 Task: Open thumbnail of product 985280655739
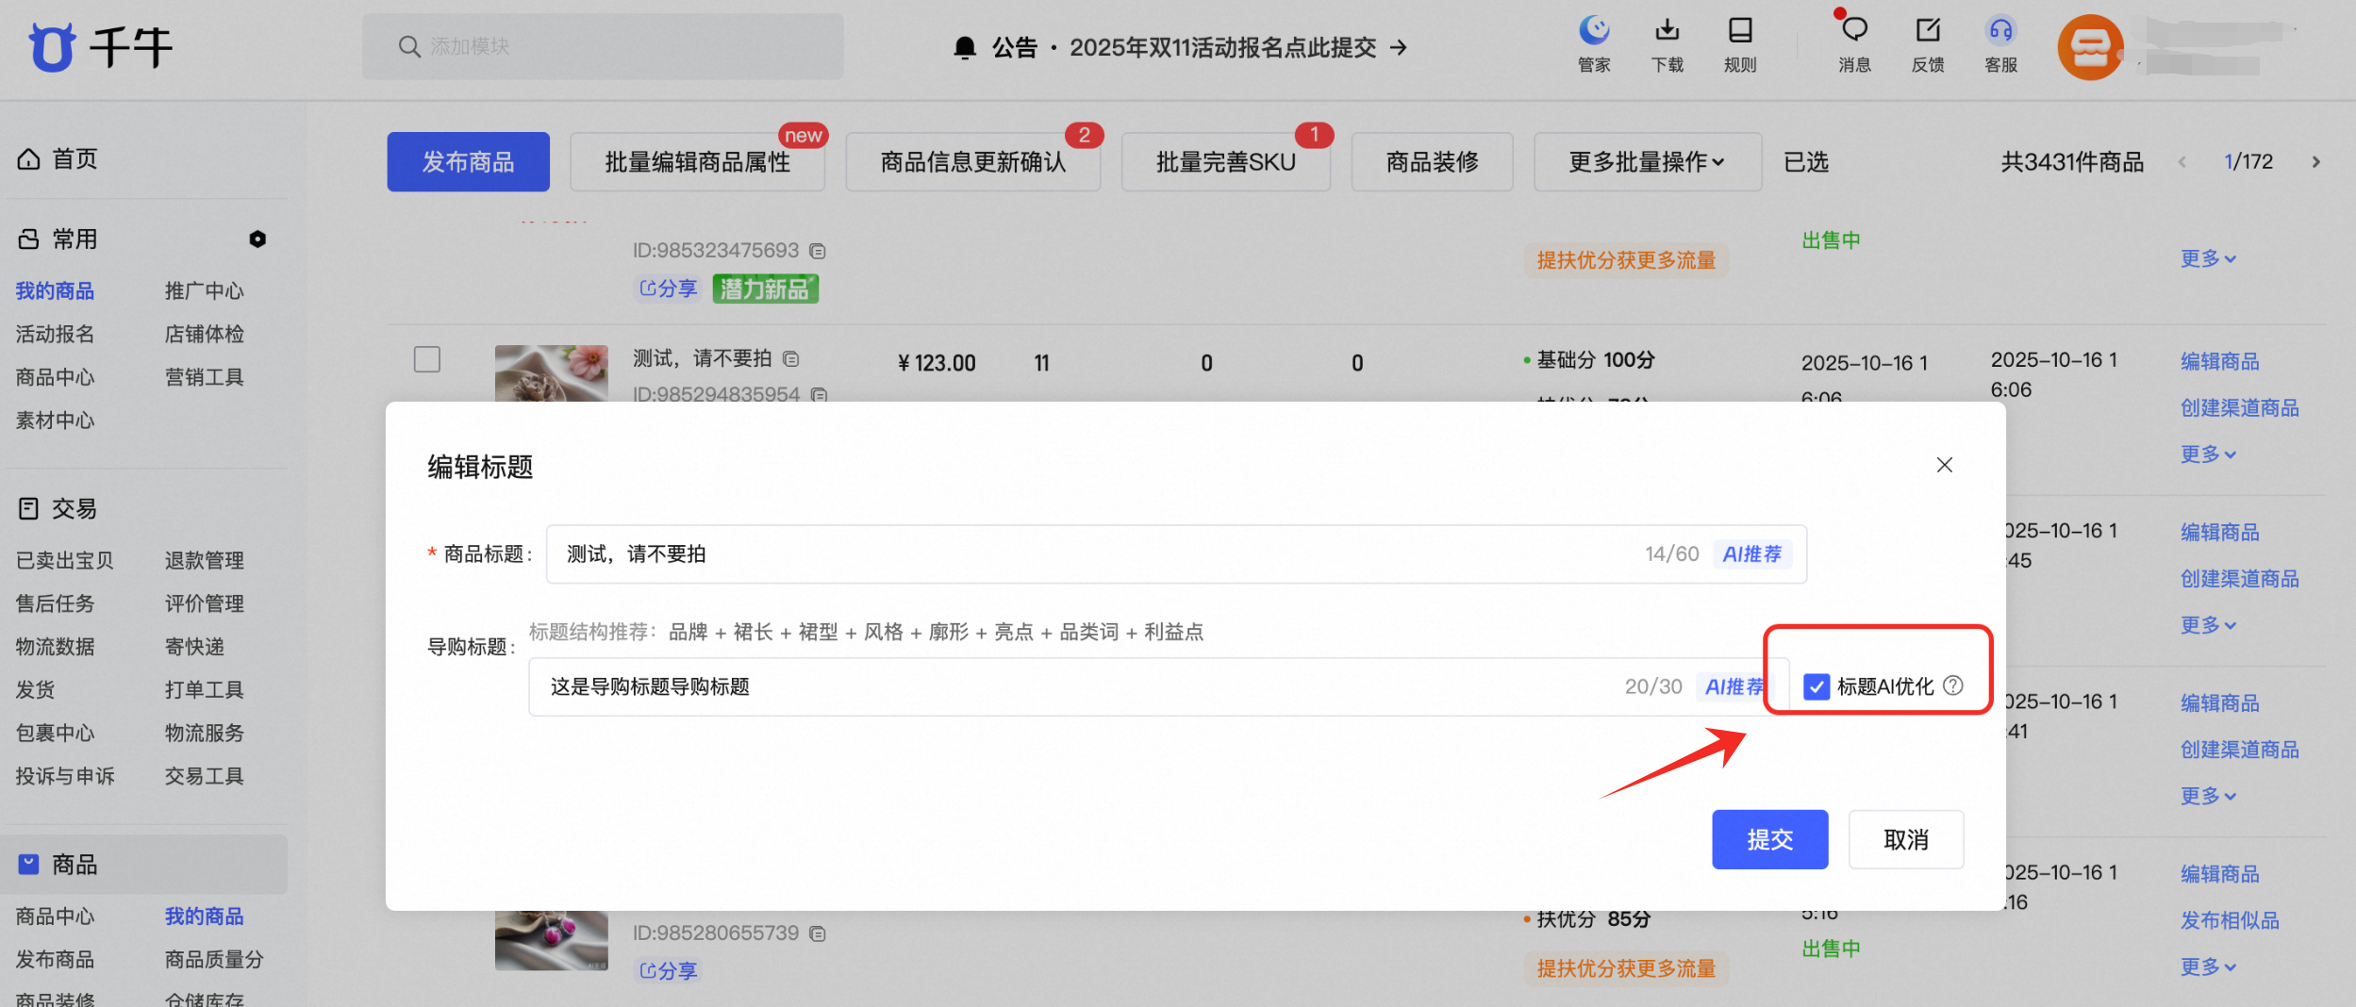(x=551, y=940)
